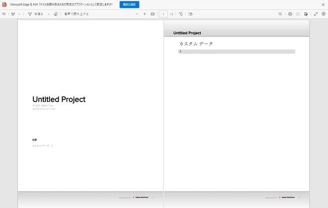Rotate the PDF page
The height and width of the screenshot is (208, 328).
[x=181, y=14]
